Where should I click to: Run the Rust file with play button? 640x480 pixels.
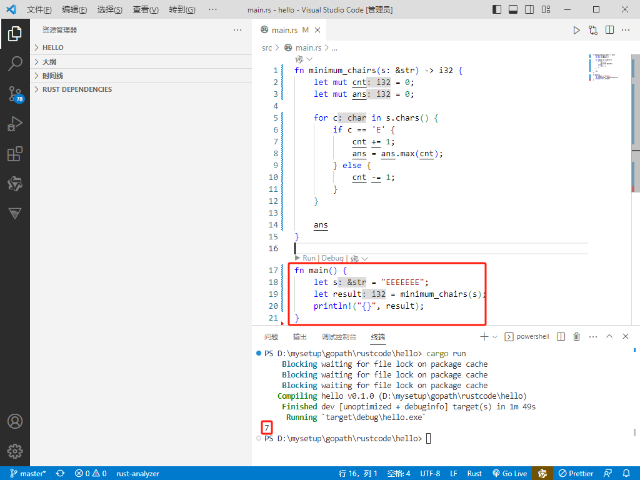click(576, 30)
